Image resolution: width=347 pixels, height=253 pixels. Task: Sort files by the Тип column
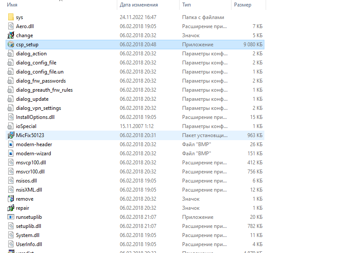(x=186, y=5)
